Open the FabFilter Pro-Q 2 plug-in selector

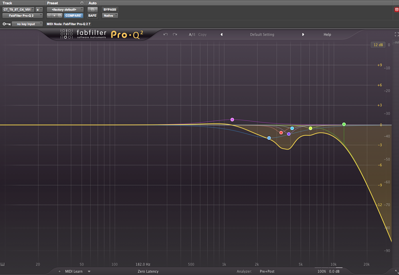(23, 16)
